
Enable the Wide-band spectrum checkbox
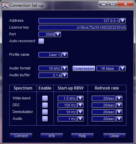45,98
